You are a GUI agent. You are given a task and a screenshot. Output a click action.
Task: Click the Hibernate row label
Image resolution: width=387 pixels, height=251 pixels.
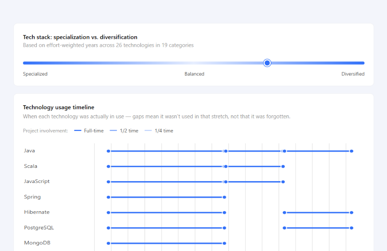37,212
